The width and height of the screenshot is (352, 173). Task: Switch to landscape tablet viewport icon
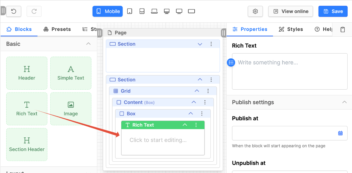click(142, 11)
